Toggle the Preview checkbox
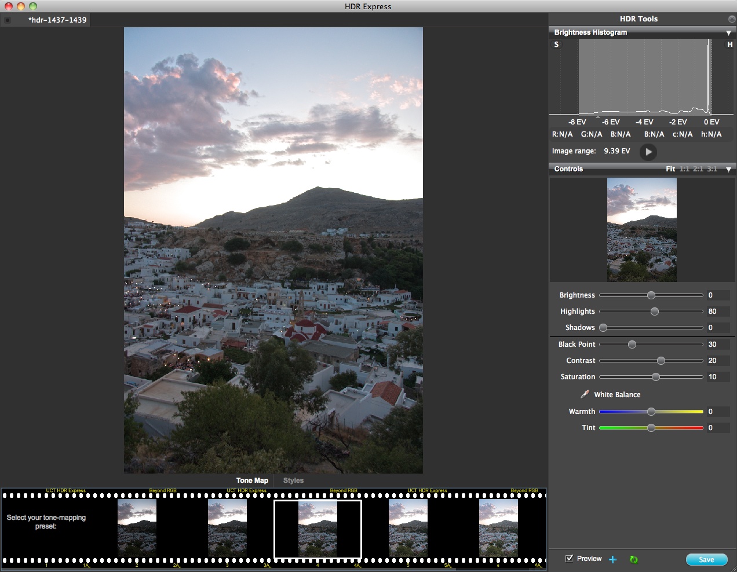Viewport: 737px width, 572px height. [x=568, y=558]
